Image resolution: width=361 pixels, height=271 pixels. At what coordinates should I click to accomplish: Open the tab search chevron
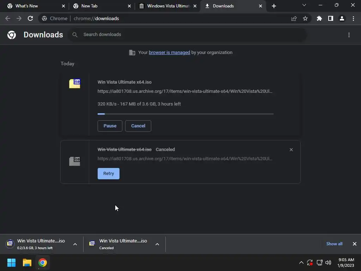click(x=304, y=5)
